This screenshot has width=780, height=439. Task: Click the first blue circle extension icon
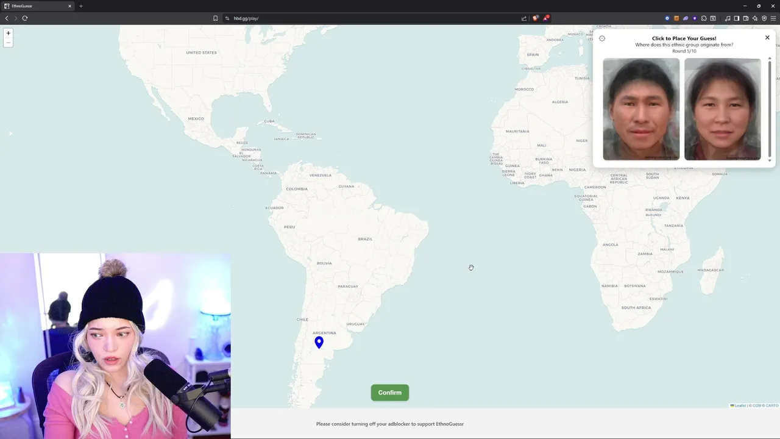(x=667, y=18)
